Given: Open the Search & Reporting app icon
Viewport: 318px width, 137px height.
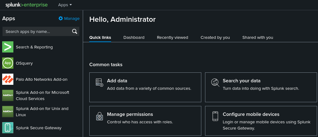Looking at the screenshot, I should click(8, 47).
